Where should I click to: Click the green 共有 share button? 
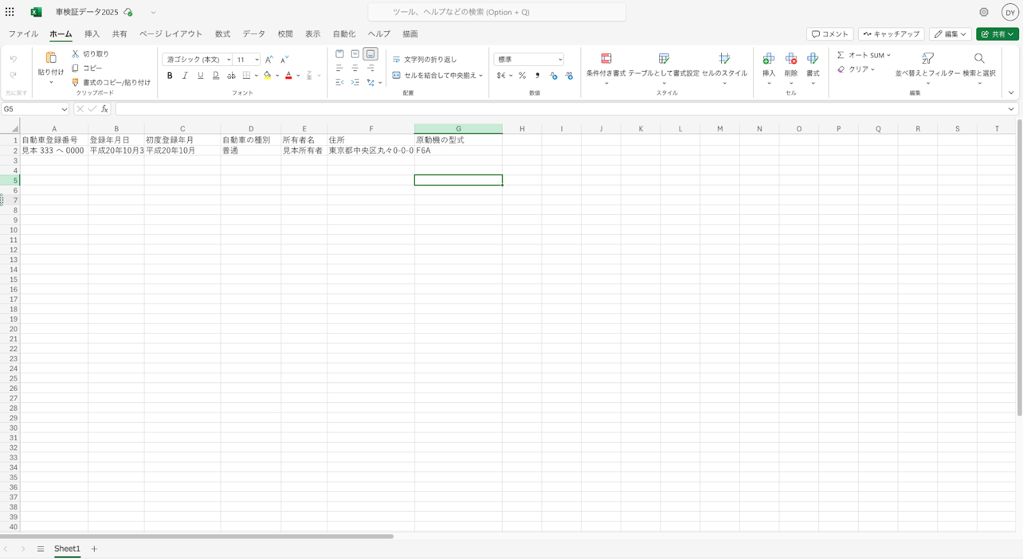pyautogui.click(x=997, y=34)
